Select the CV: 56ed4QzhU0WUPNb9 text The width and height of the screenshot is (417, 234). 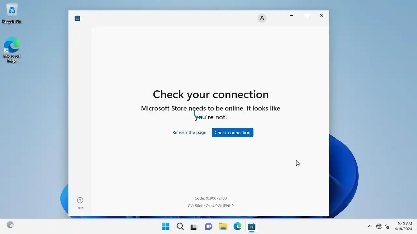pyautogui.click(x=211, y=206)
